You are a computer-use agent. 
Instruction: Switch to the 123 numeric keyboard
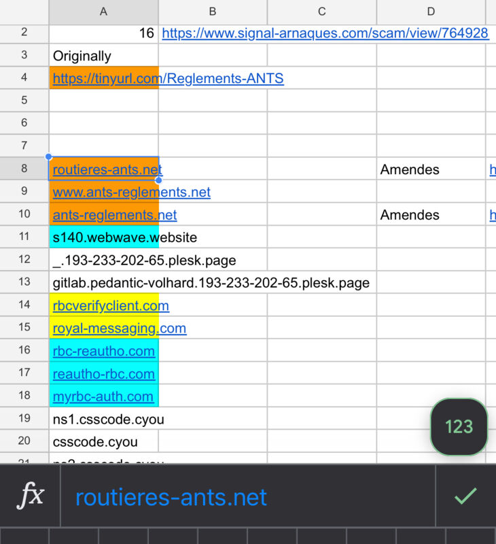[459, 427]
